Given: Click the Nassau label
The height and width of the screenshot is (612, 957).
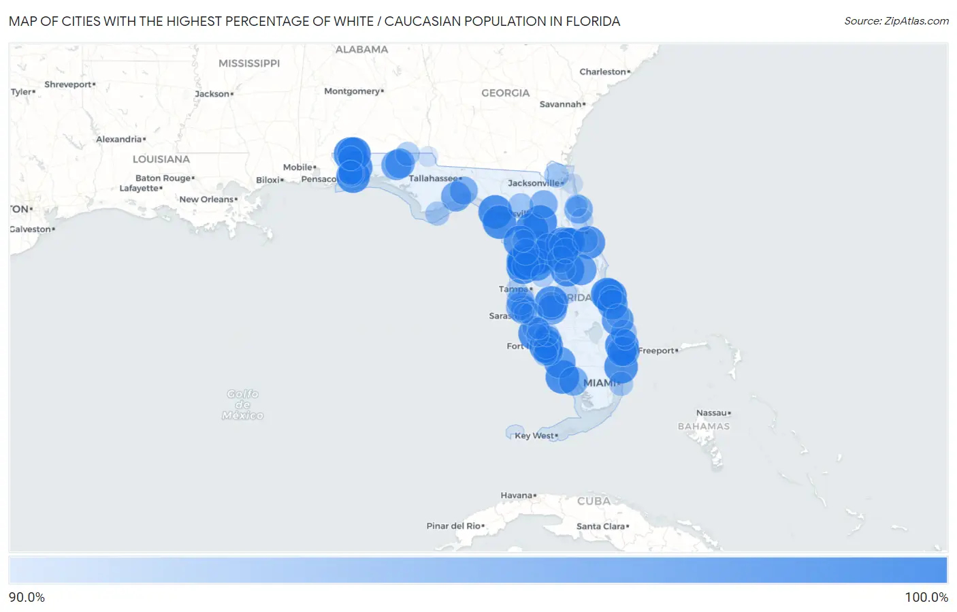Looking at the screenshot, I should (x=712, y=413).
